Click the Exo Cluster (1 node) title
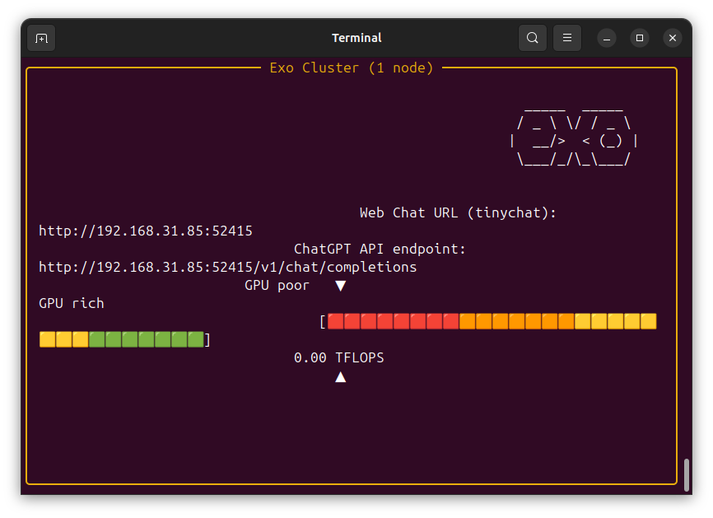The height and width of the screenshot is (518, 713). pyautogui.click(x=352, y=68)
